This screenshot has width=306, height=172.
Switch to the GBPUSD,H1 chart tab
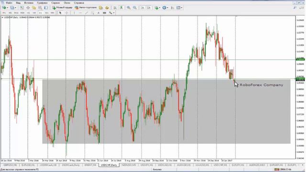pyautogui.click(x=10, y=165)
